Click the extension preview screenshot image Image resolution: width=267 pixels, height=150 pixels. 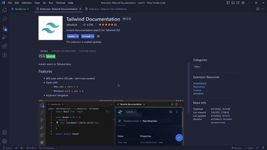point(111,123)
